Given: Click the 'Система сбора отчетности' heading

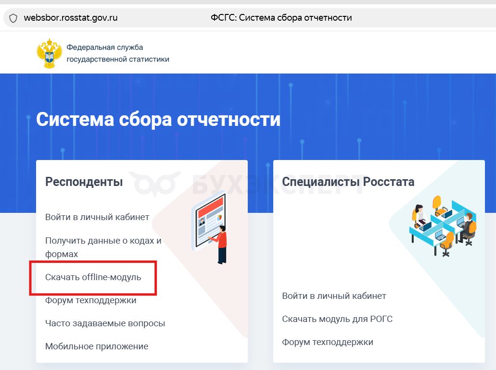Looking at the screenshot, I should (158, 120).
